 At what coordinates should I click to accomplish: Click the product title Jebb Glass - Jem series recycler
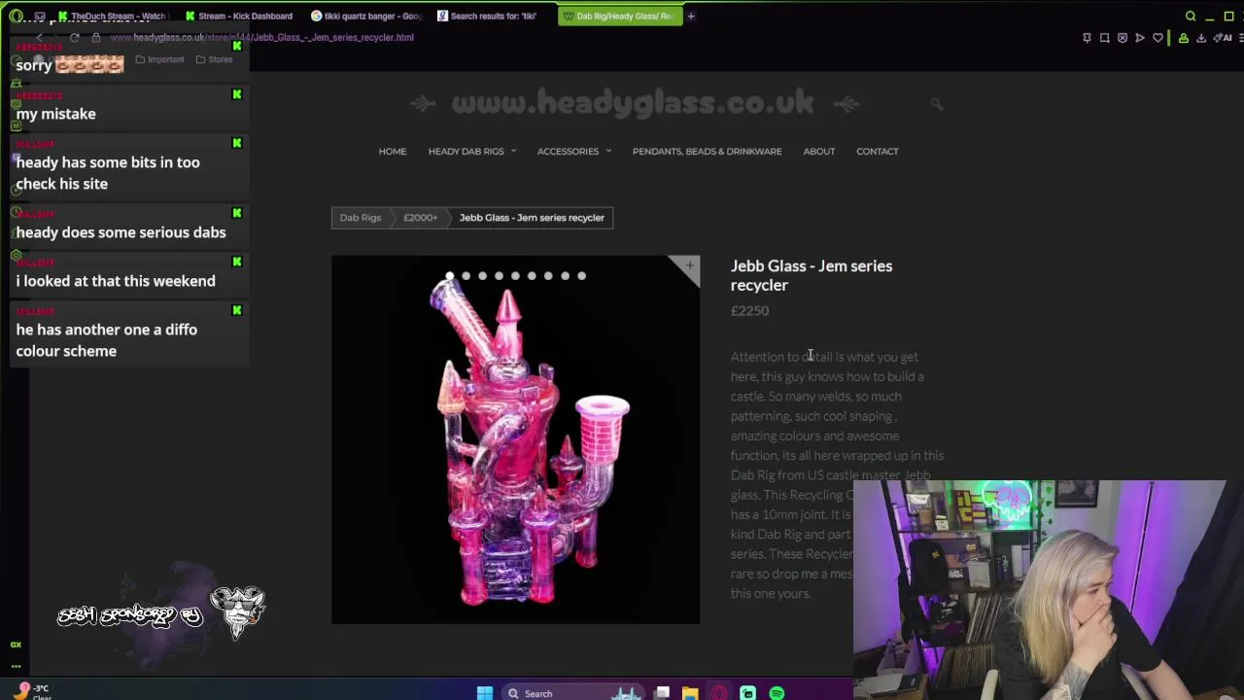pos(812,275)
